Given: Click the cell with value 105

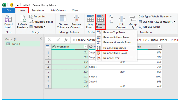Looking at the screenshot, I should click(x=70, y=67).
